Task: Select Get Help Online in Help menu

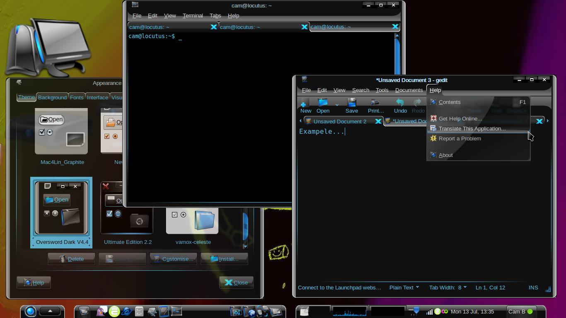Action: pyautogui.click(x=478, y=118)
